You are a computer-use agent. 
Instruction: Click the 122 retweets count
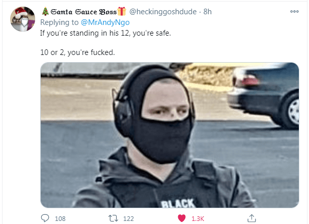128,218
